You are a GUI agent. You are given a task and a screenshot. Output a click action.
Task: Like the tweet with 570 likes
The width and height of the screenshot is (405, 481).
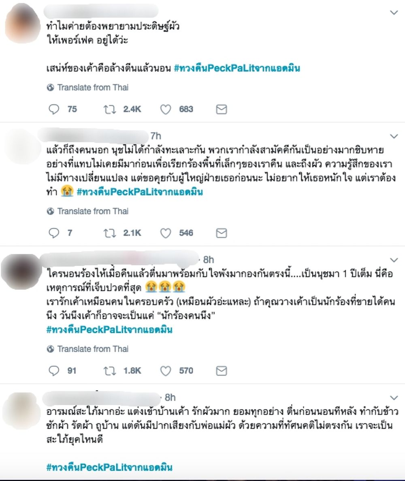point(166,371)
